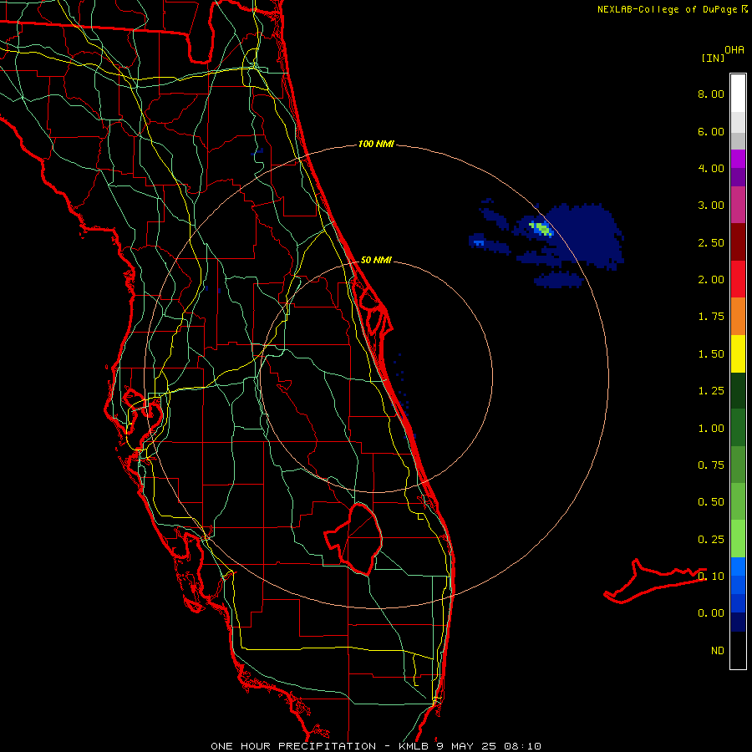The image size is (752, 752).
Task: Click the 1.25 legend value
Action: (x=711, y=391)
